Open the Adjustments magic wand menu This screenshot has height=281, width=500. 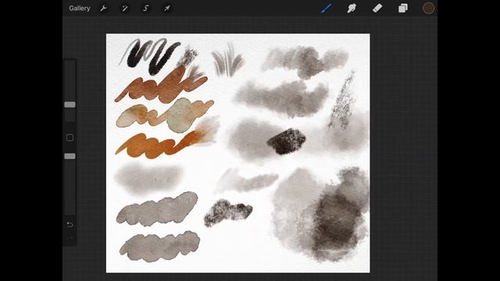[125, 9]
